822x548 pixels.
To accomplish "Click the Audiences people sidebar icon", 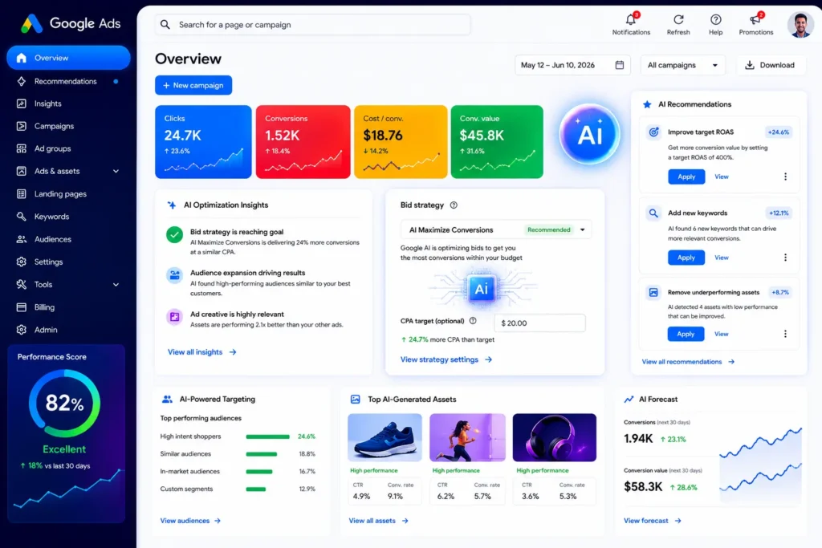I will 22,239.
